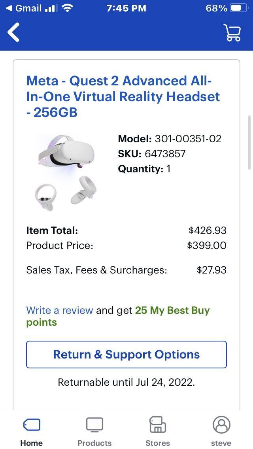Open the steve account profile icon
Image resolution: width=253 pixels, height=449 pixels.
tap(221, 425)
